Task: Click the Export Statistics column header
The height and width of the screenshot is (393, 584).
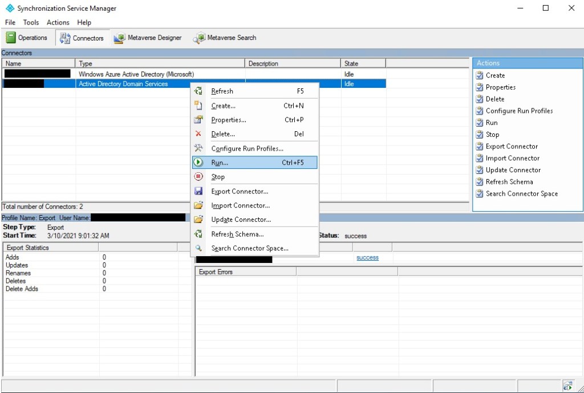Action: [51, 248]
